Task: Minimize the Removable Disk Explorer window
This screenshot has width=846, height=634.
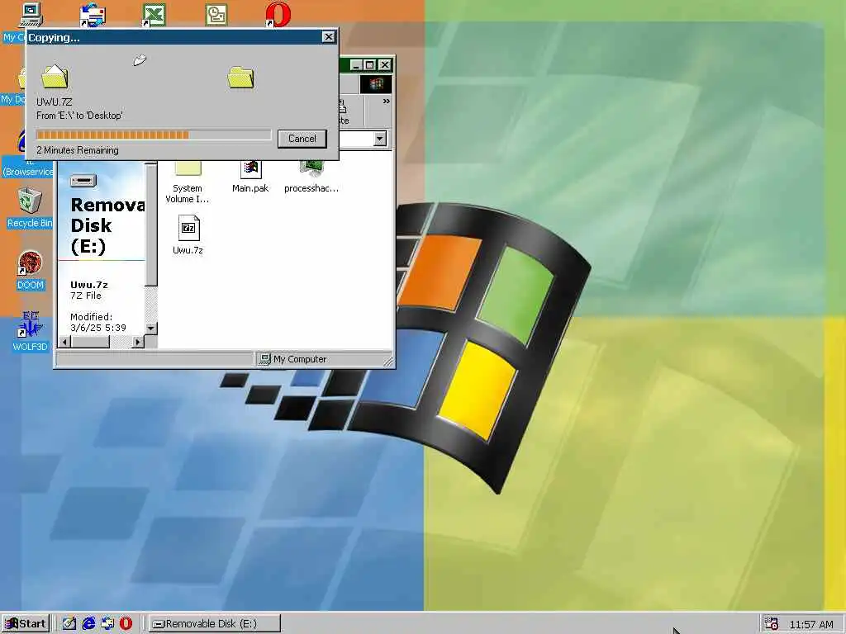Action: (x=356, y=65)
